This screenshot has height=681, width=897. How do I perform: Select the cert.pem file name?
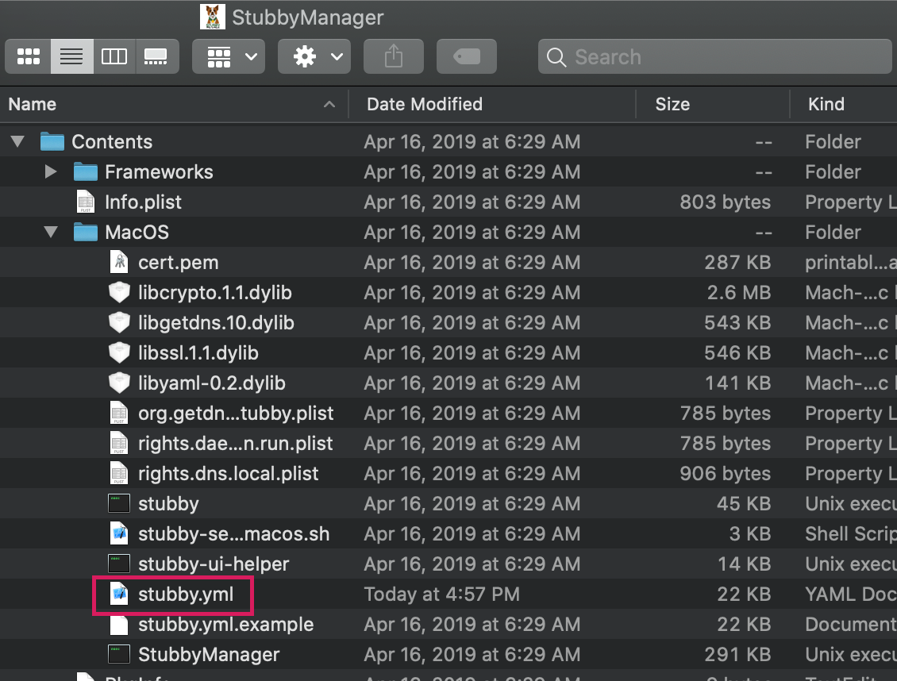click(179, 263)
